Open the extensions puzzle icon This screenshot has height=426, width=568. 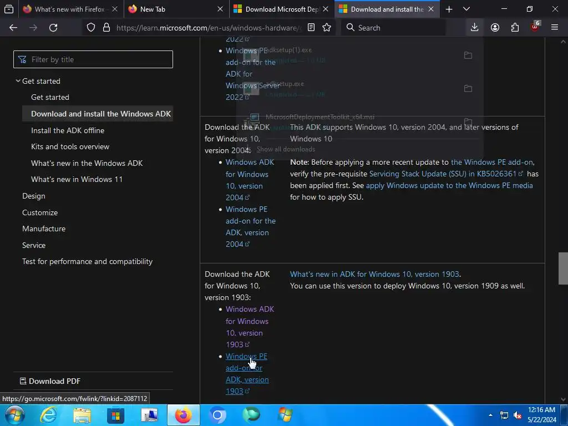[515, 28]
